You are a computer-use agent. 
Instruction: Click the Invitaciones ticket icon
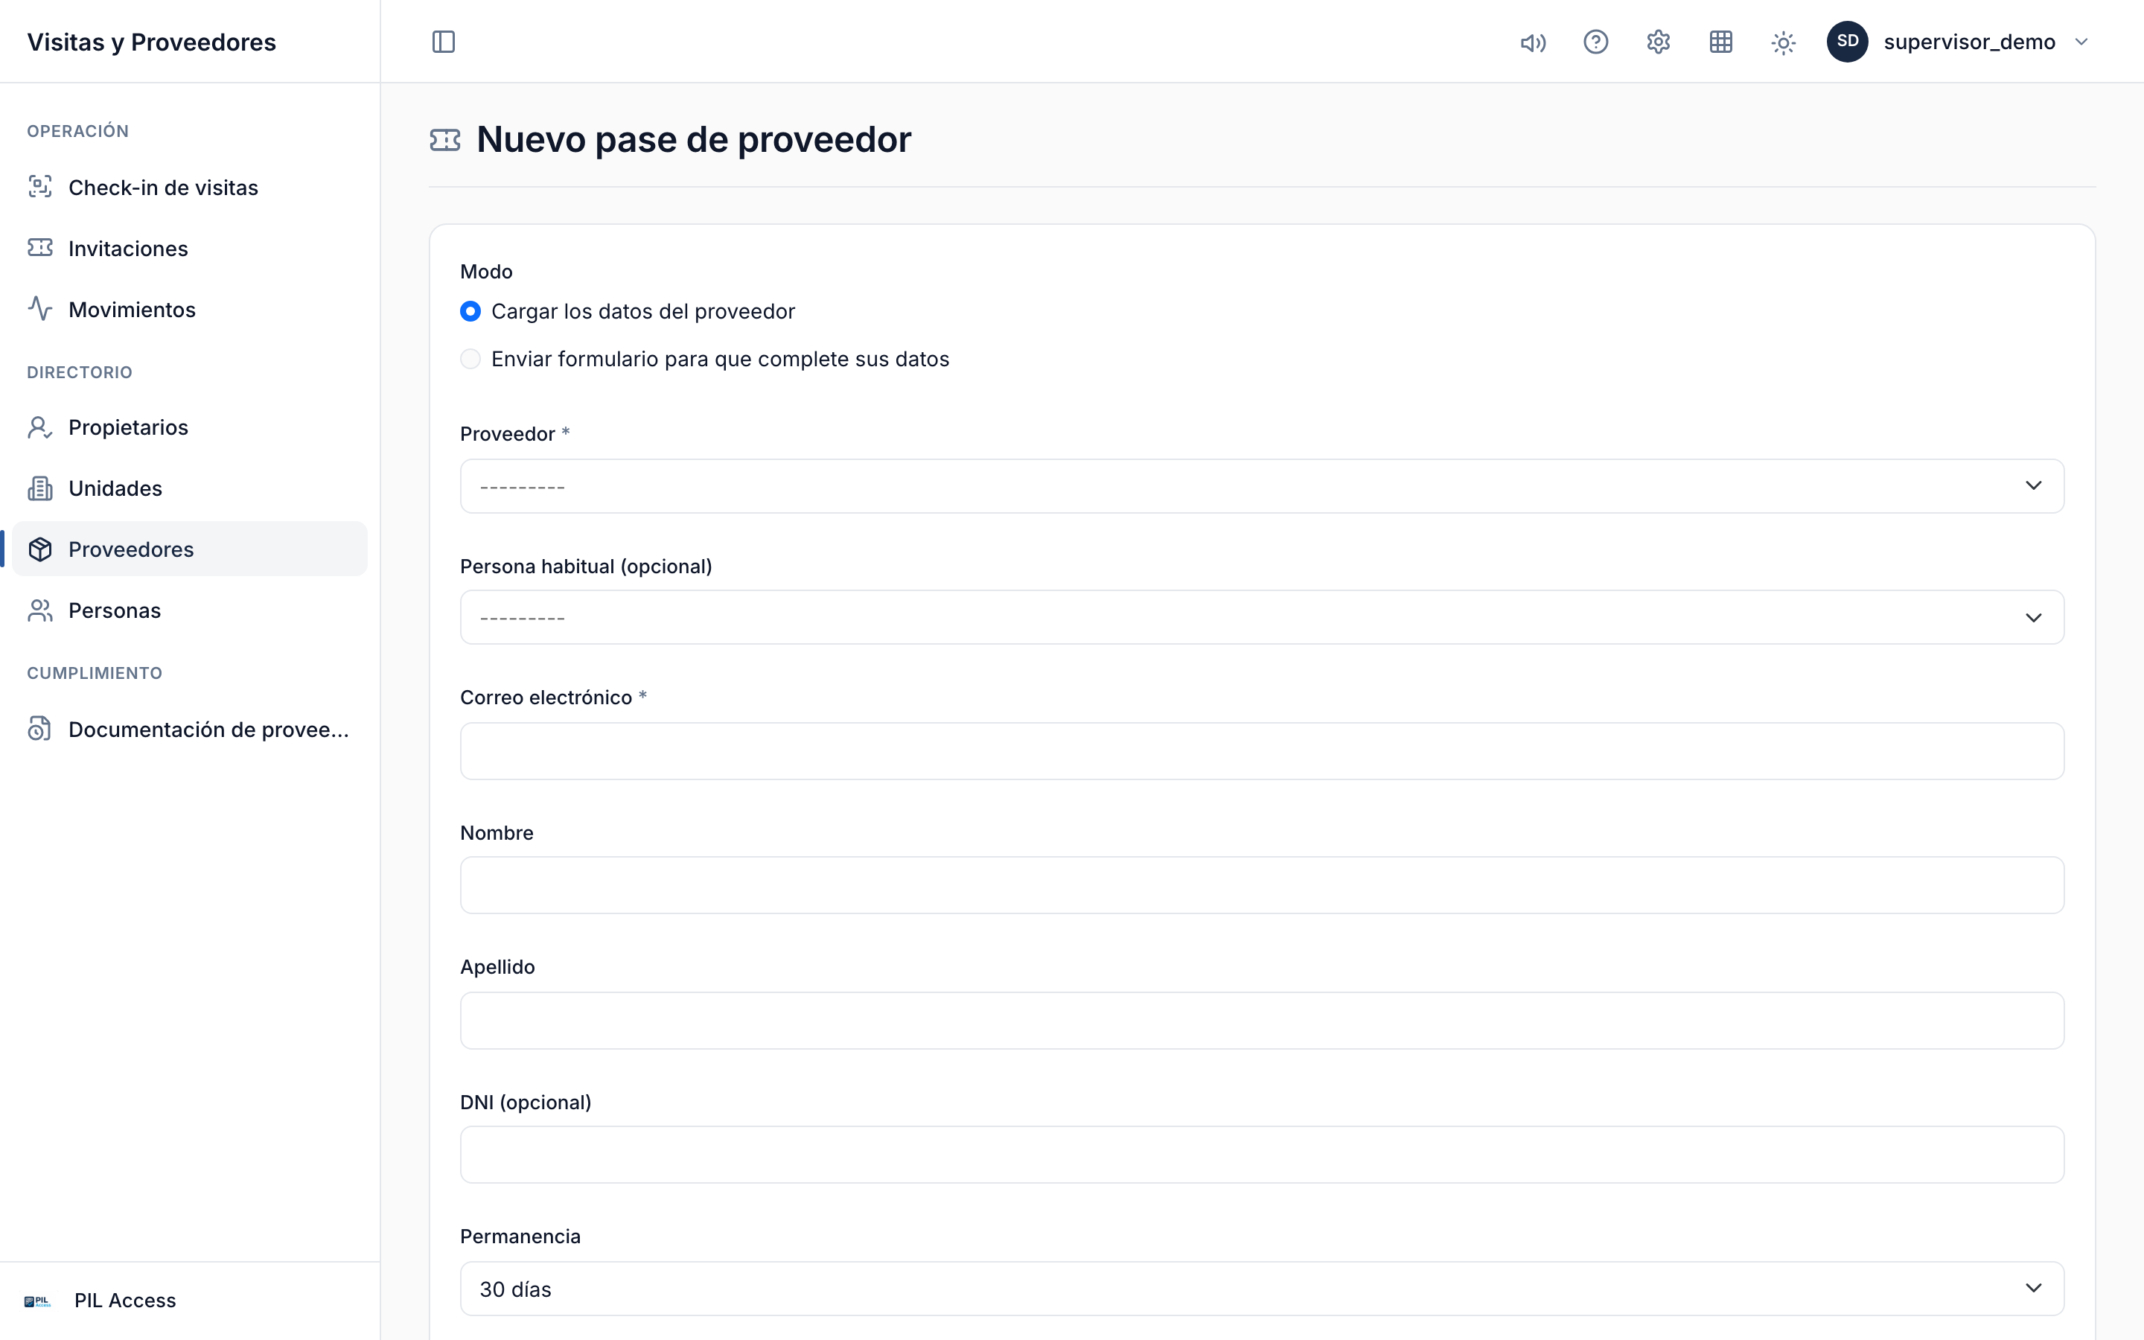click(40, 247)
